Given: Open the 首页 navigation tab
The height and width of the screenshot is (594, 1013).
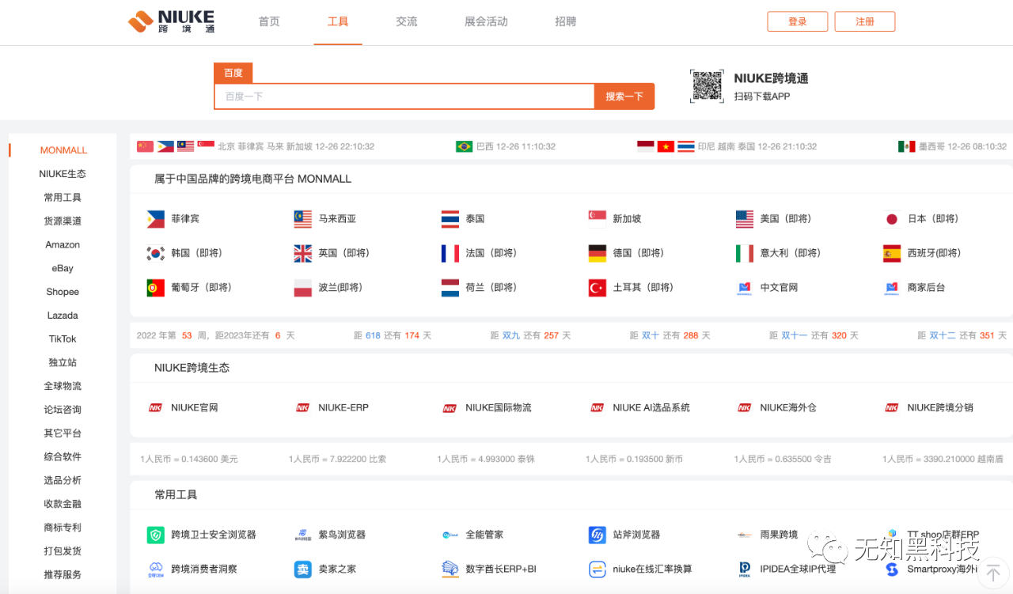Looking at the screenshot, I should 269,21.
